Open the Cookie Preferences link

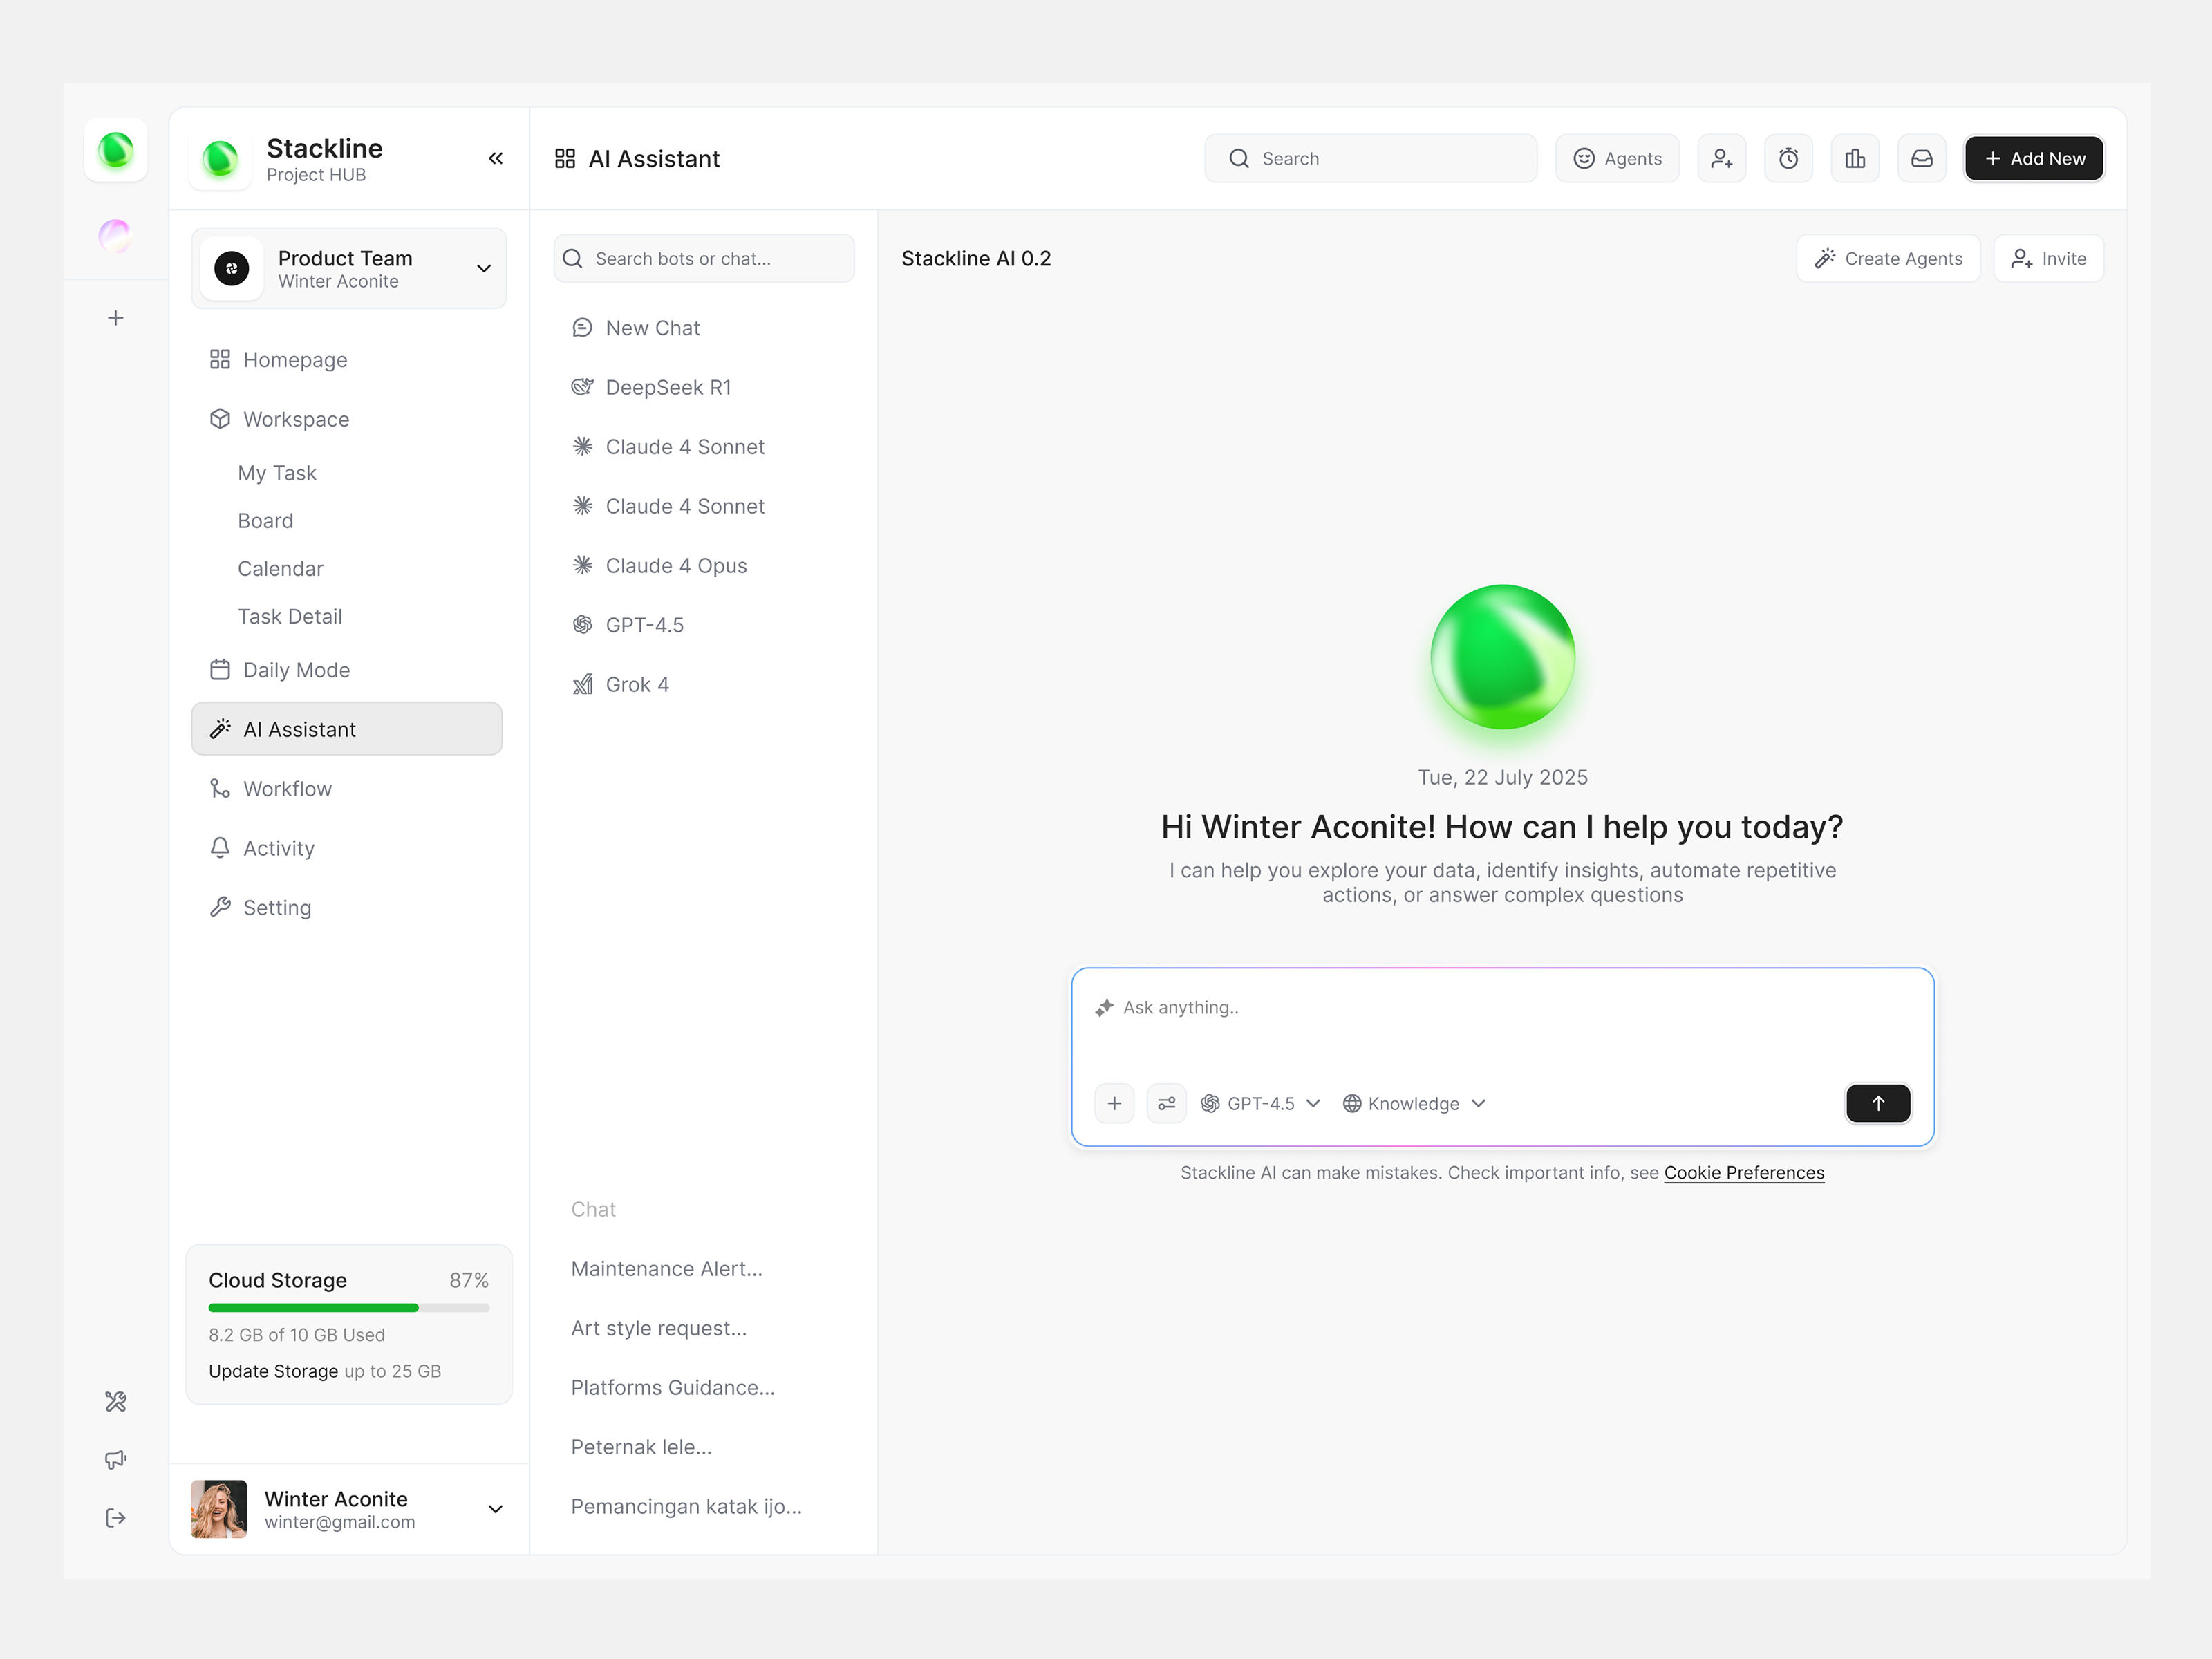1744,1173
